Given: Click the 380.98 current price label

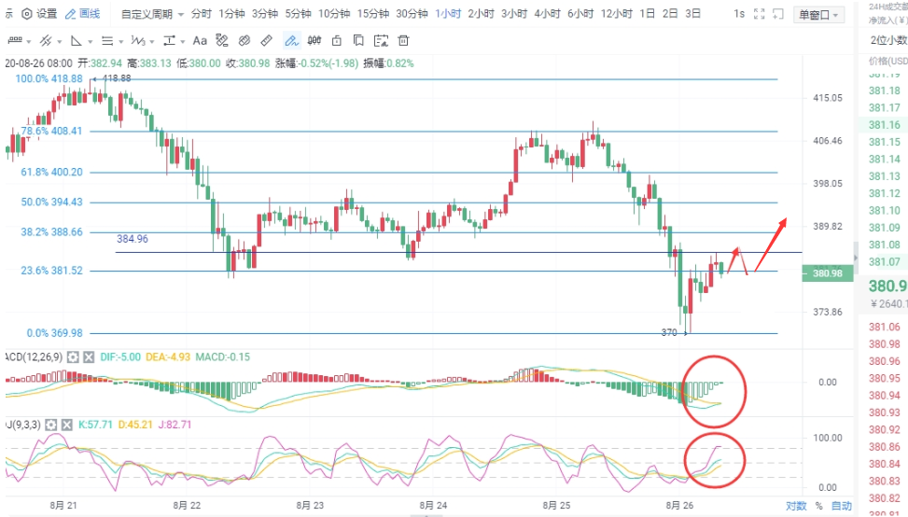Looking at the screenshot, I should [828, 273].
